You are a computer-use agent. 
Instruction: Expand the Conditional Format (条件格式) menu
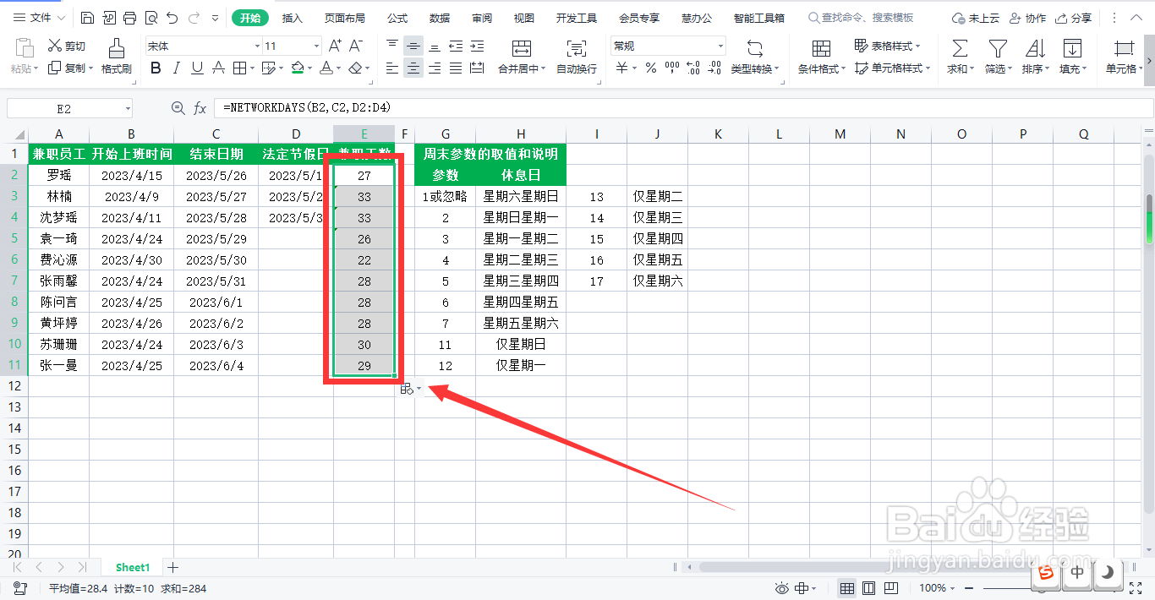pos(843,69)
